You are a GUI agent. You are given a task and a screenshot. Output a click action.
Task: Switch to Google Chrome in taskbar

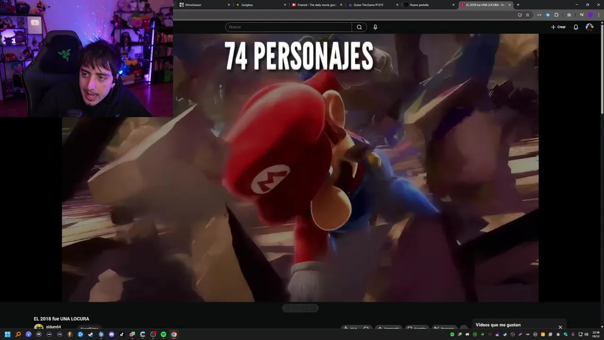174,334
